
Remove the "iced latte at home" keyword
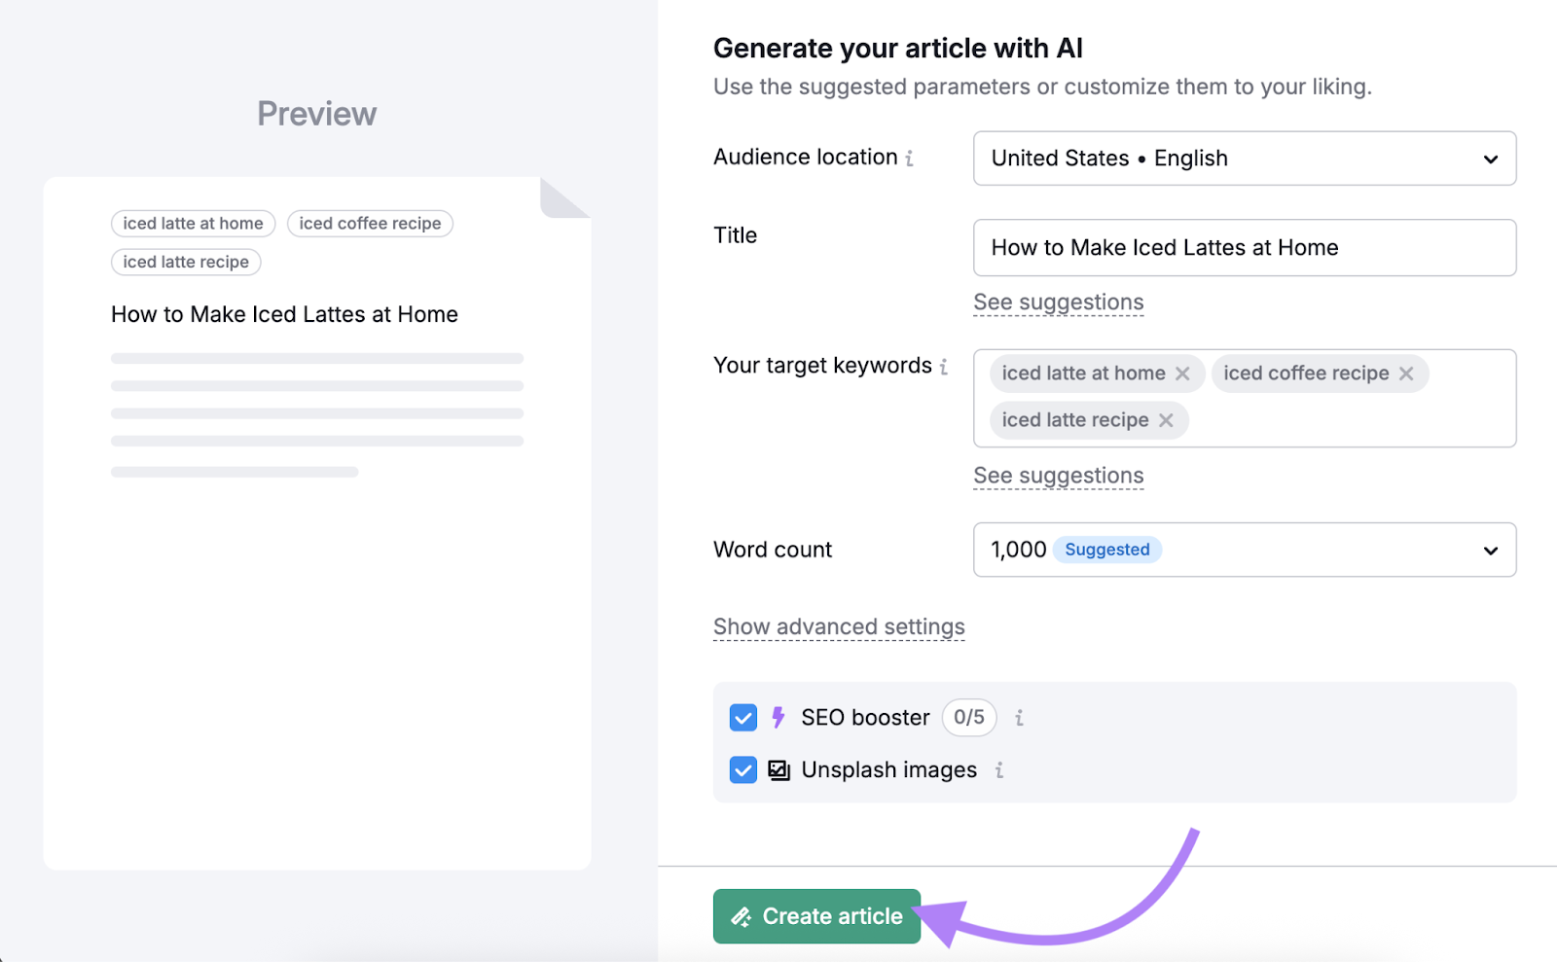[1183, 373]
